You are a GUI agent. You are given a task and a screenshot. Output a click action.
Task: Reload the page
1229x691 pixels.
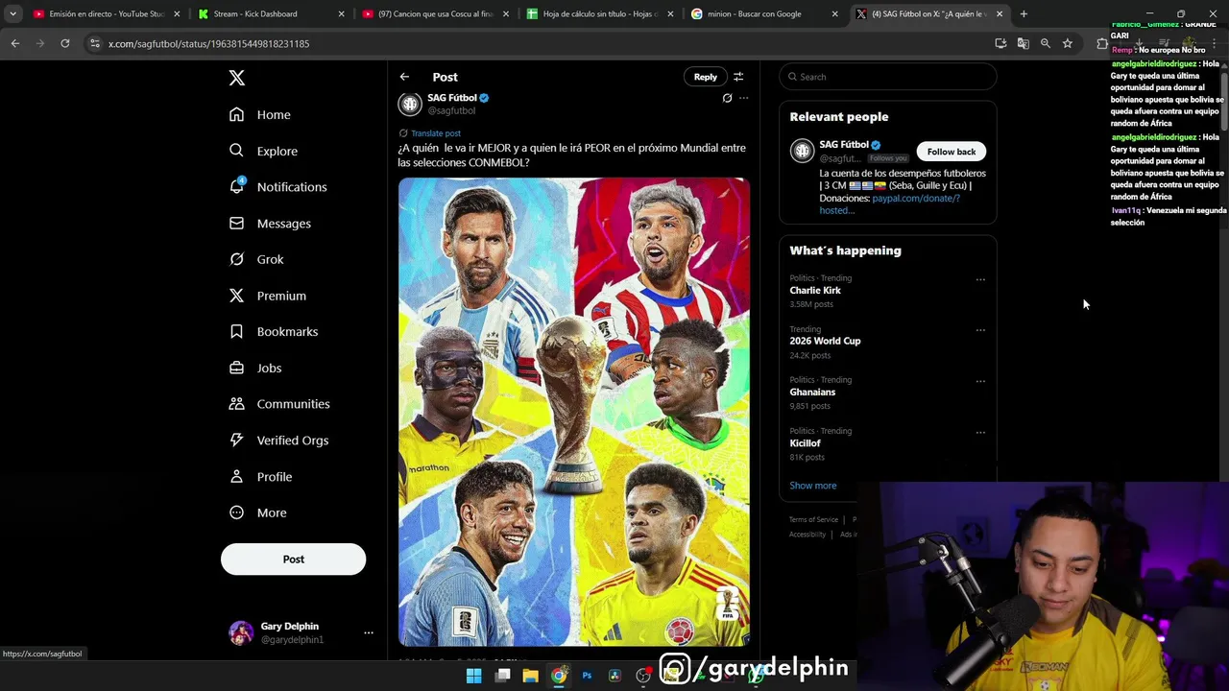coord(64,43)
